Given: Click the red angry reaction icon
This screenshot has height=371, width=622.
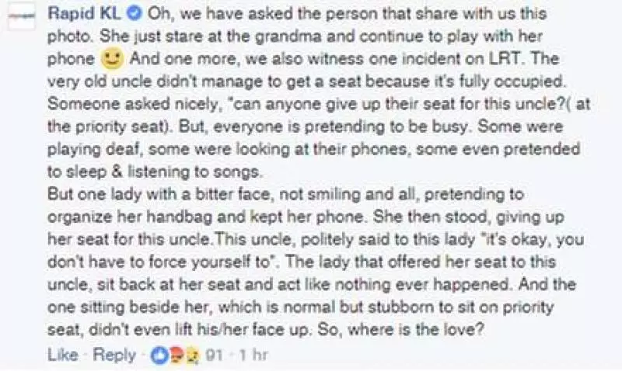Looking at the screenshot, I should point(176,355).
